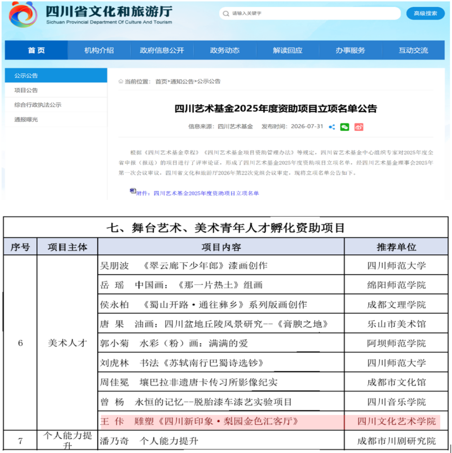452x453 pixels.
Task: Select 综合行政执法公示 in the sidebar
Action: [56, 105]
